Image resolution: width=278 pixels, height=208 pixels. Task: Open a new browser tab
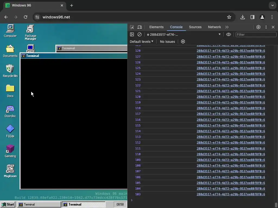point(72,5)
